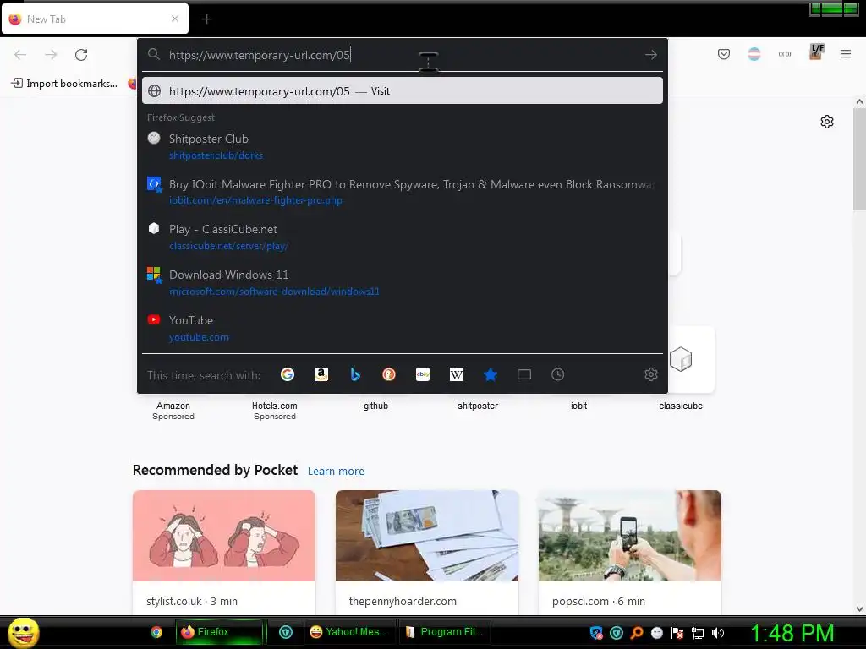866x649 pixels.
Task: Search bookmarks via star icon
Action: point(491,374)
